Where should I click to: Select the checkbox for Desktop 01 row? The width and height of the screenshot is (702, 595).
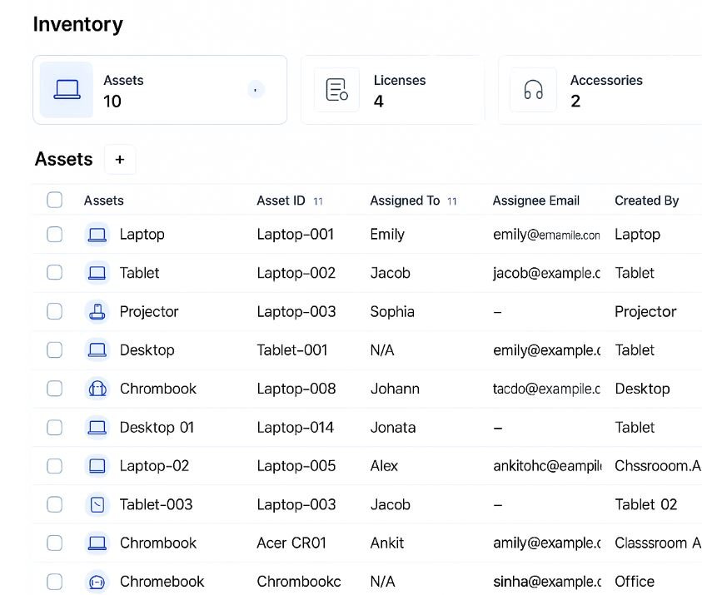click(x=55, y=428)
